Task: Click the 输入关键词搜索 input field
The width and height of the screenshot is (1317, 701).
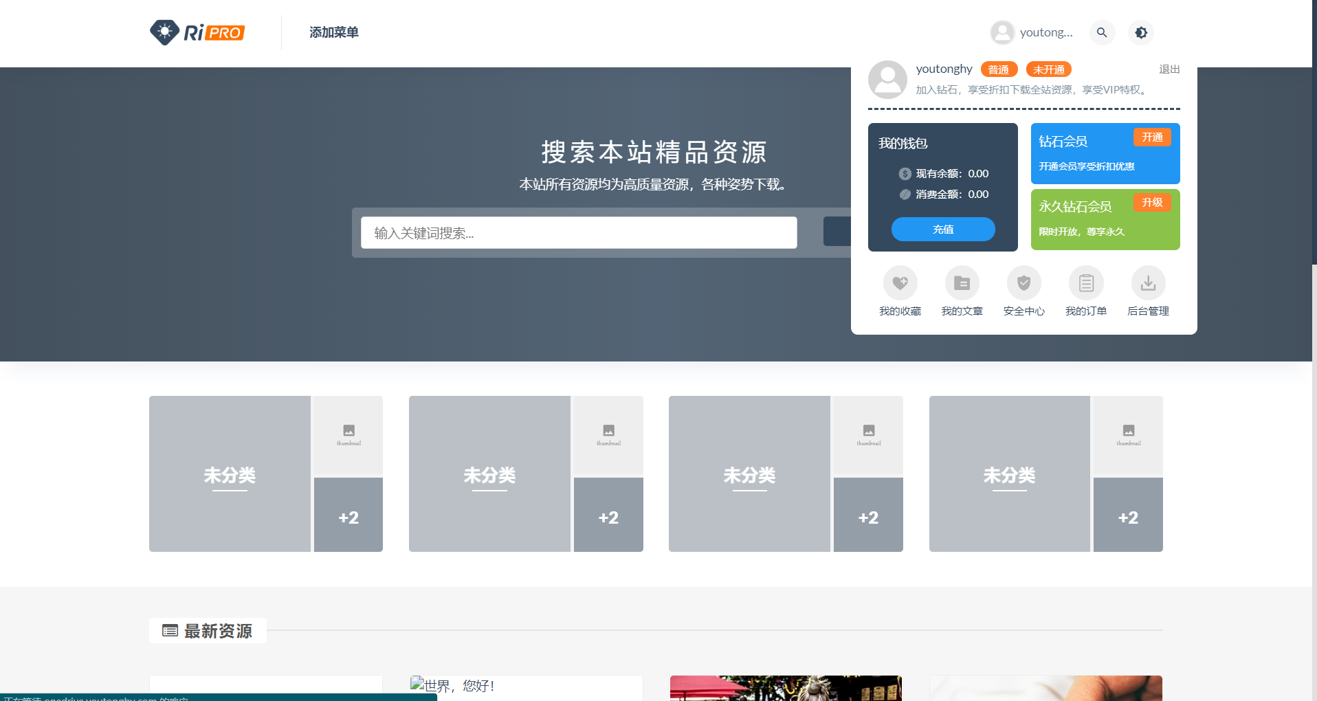Action: click(x=579, y=233)
